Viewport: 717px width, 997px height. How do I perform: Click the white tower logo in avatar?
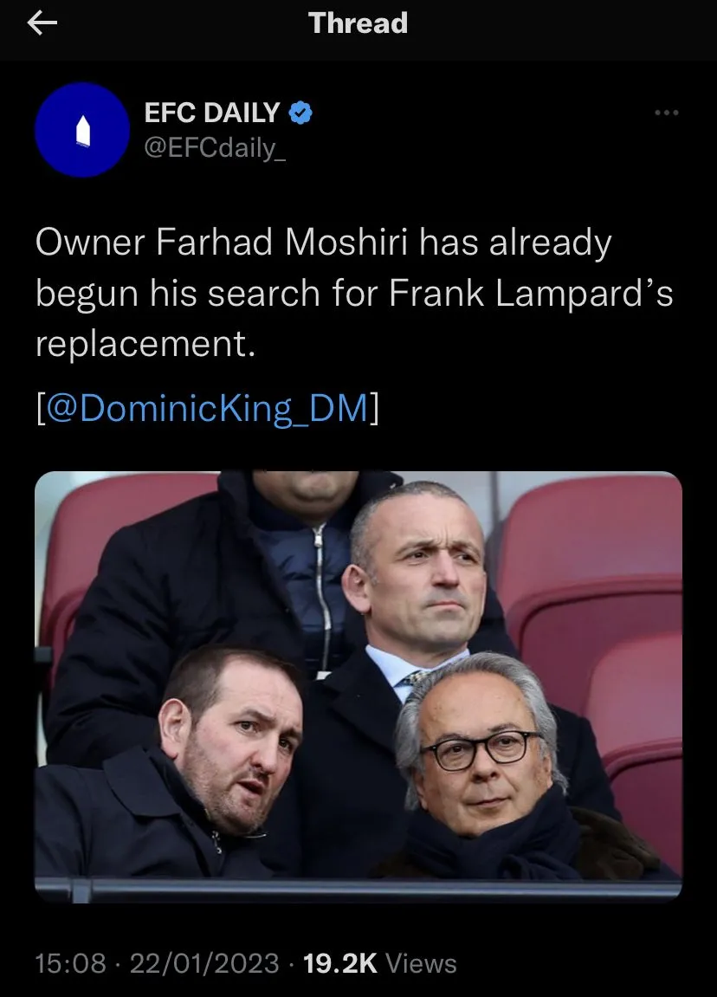click(x=82, y=133)
